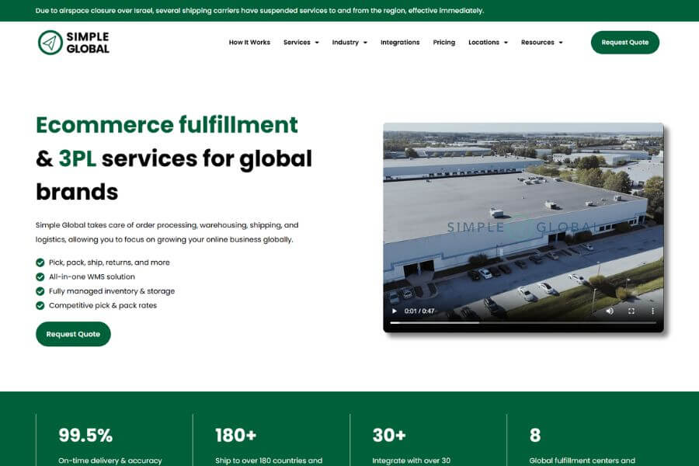699x466 pixels.
Task: Click the All-in-one WMS solution text
Action: (92, 276)
